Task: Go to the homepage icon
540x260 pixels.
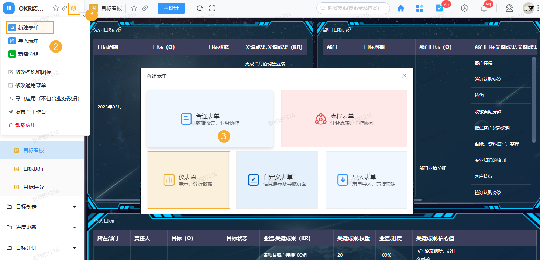Action: click(400, 7)
